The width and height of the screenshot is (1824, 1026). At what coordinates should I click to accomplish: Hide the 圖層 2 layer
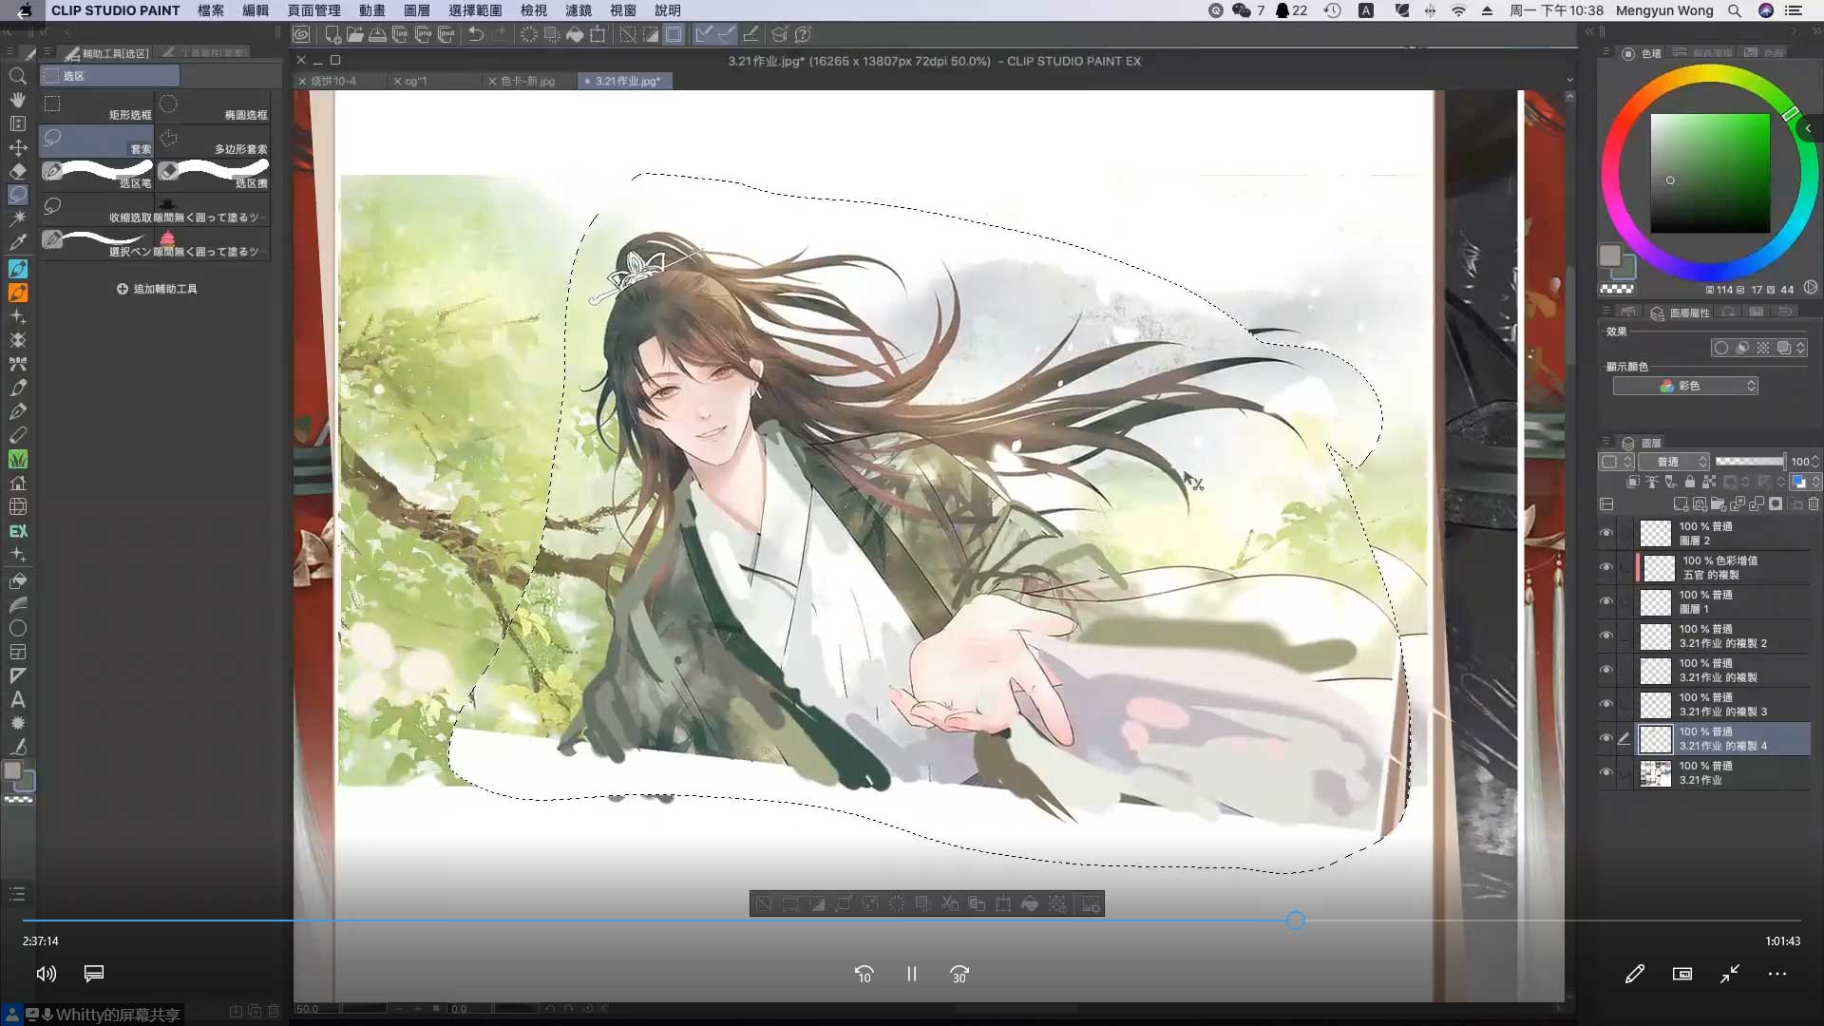click(1606, 533)
